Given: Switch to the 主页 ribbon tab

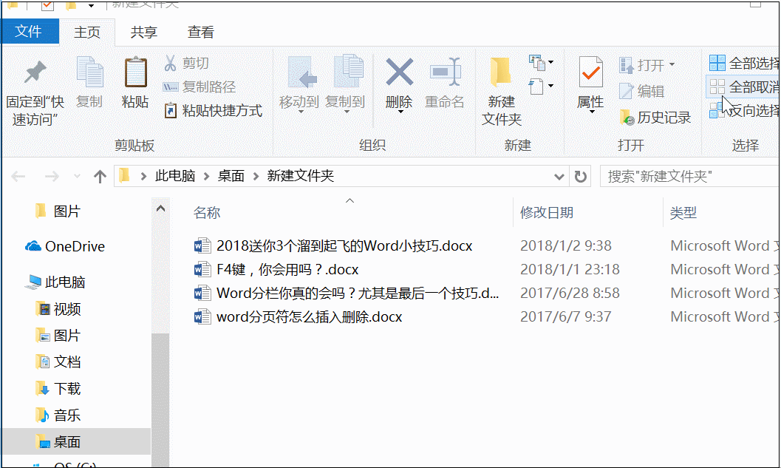Looking at the screenshot, I should [87, 32].
